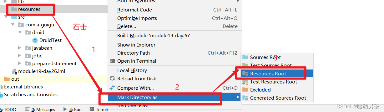Expand the javabean package

pos(20,48)
